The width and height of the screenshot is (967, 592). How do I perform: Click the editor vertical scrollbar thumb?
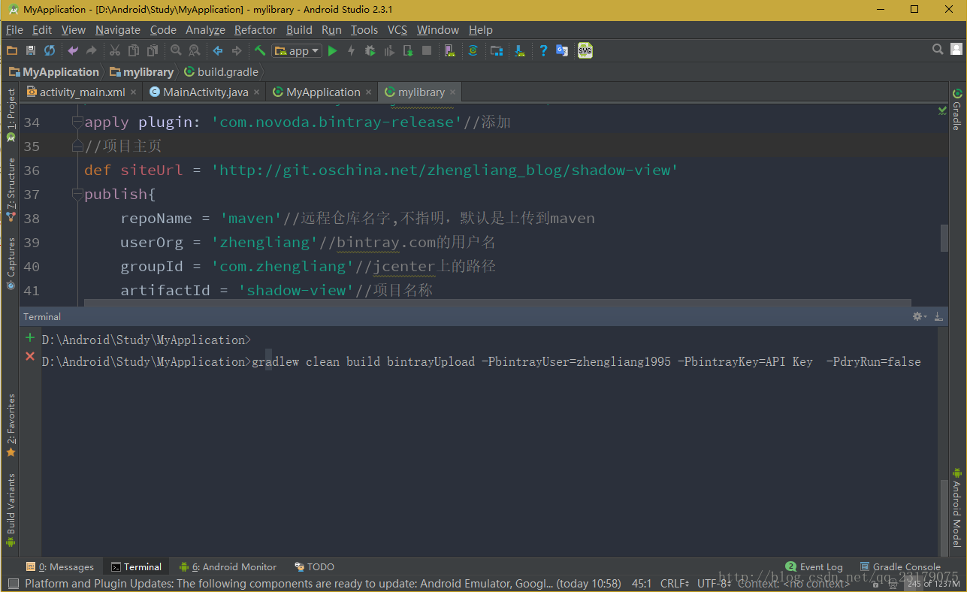tap(944, 237)
